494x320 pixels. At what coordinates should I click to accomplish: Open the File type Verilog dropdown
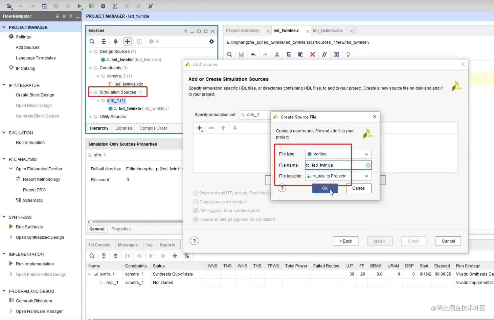click(x=338, y=154)
